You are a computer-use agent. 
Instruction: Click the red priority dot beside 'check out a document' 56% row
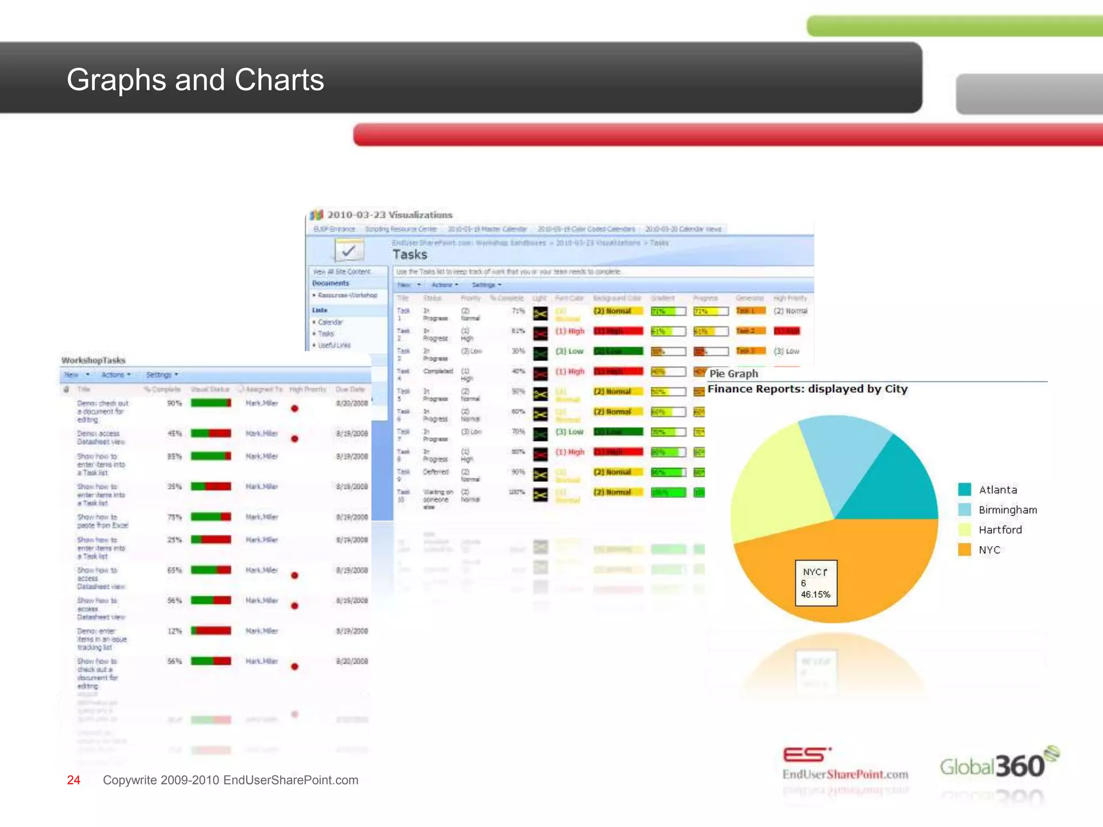(x=295, y=667)
